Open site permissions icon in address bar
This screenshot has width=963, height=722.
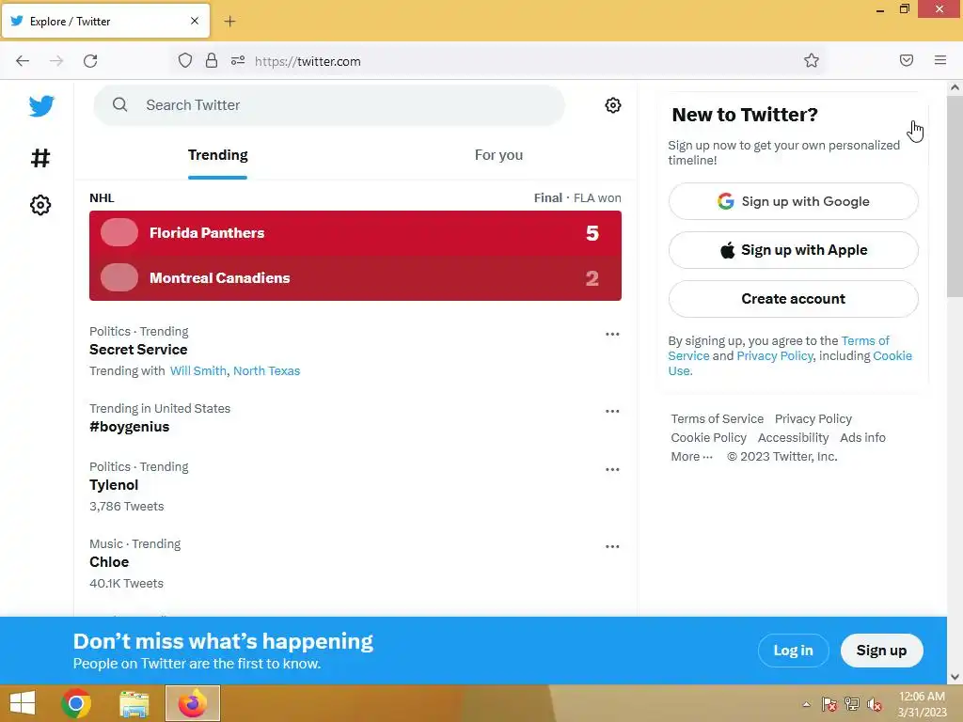[238, 60]
